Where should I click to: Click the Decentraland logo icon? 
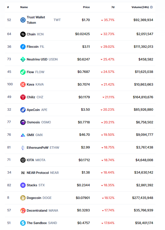(23, 211)
